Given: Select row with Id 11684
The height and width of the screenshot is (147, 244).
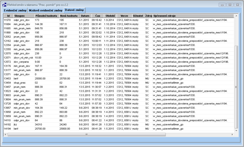Looking at the screenshot, I should click(119, 24).
